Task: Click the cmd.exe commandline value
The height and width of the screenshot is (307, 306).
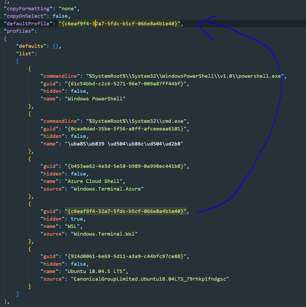Action: click(x=136, y=121)
